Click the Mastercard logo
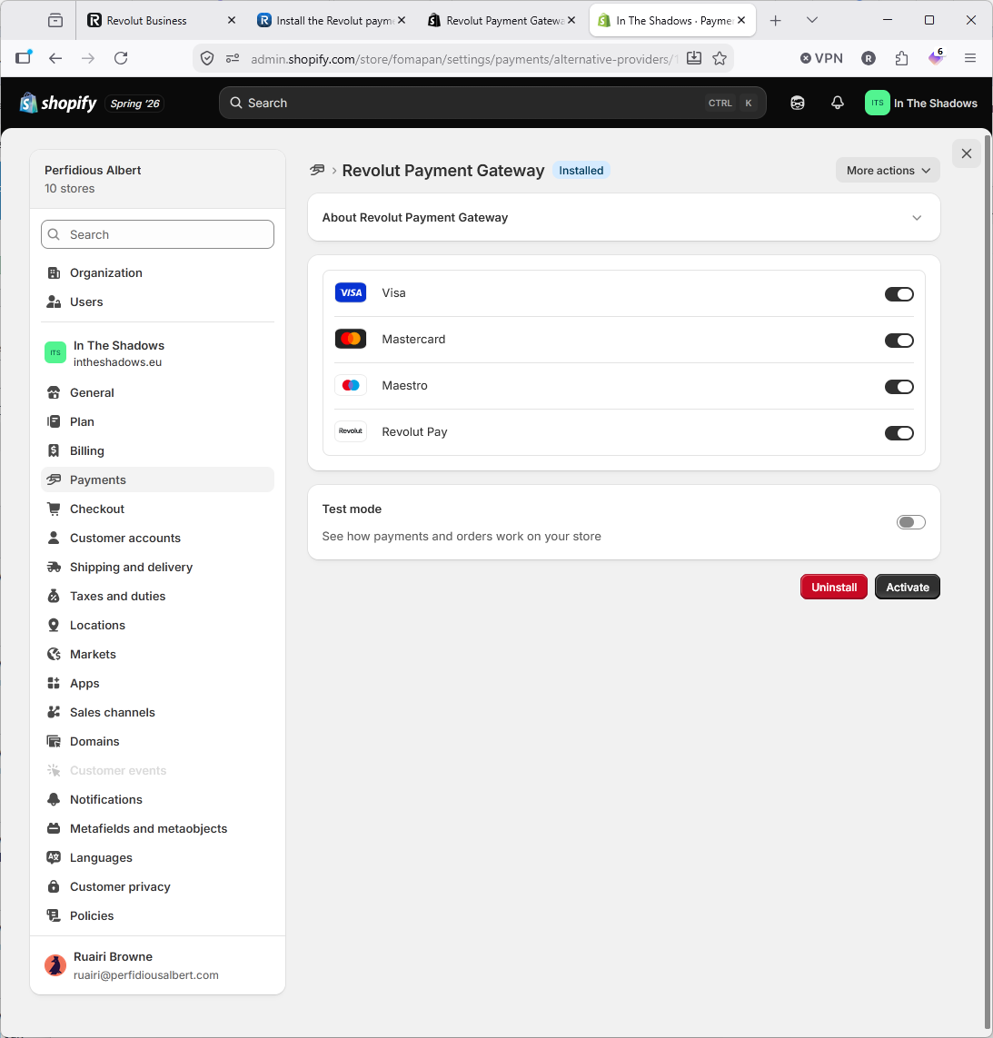The height and width of the screenshot is (1038, 993). 351,339
